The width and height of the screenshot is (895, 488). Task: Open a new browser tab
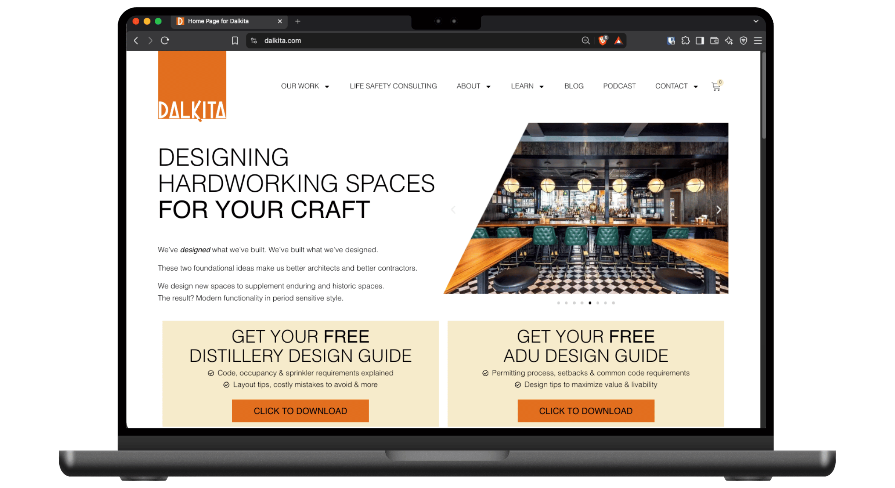click(298, 21)
